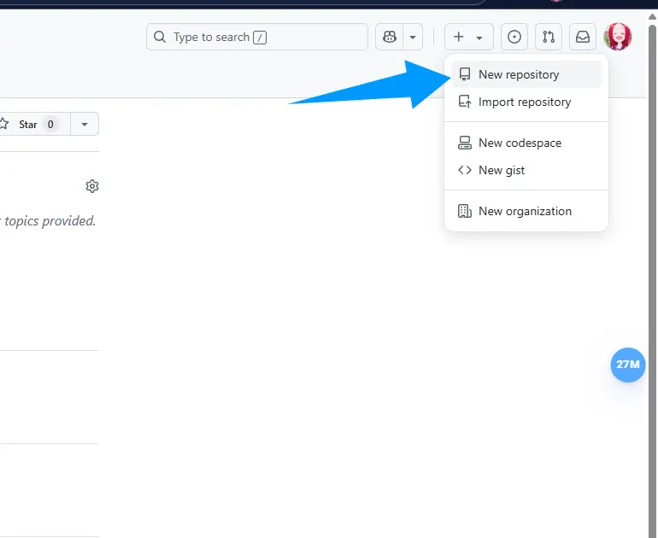Open Copilot chat from the header
658x538 pixels.
tap(390, 37)
